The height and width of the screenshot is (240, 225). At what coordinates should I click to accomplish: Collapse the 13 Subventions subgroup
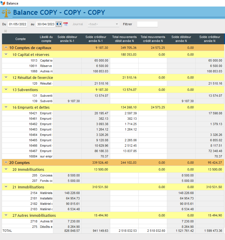(6, 90)
